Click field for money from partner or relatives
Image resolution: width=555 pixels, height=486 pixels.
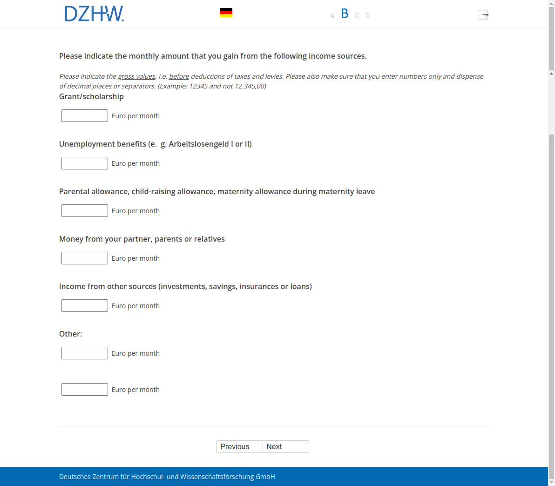click(85, 258)
